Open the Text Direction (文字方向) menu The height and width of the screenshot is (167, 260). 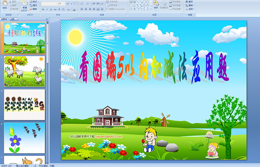click(x=113, y=1)
